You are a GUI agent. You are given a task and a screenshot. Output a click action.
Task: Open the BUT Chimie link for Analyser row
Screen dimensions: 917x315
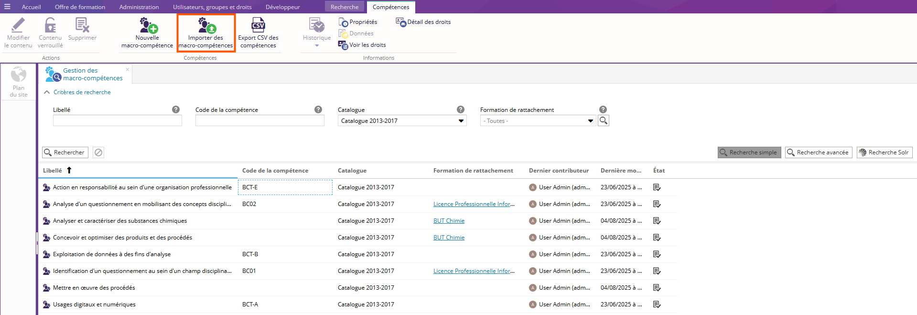(449, 221)
